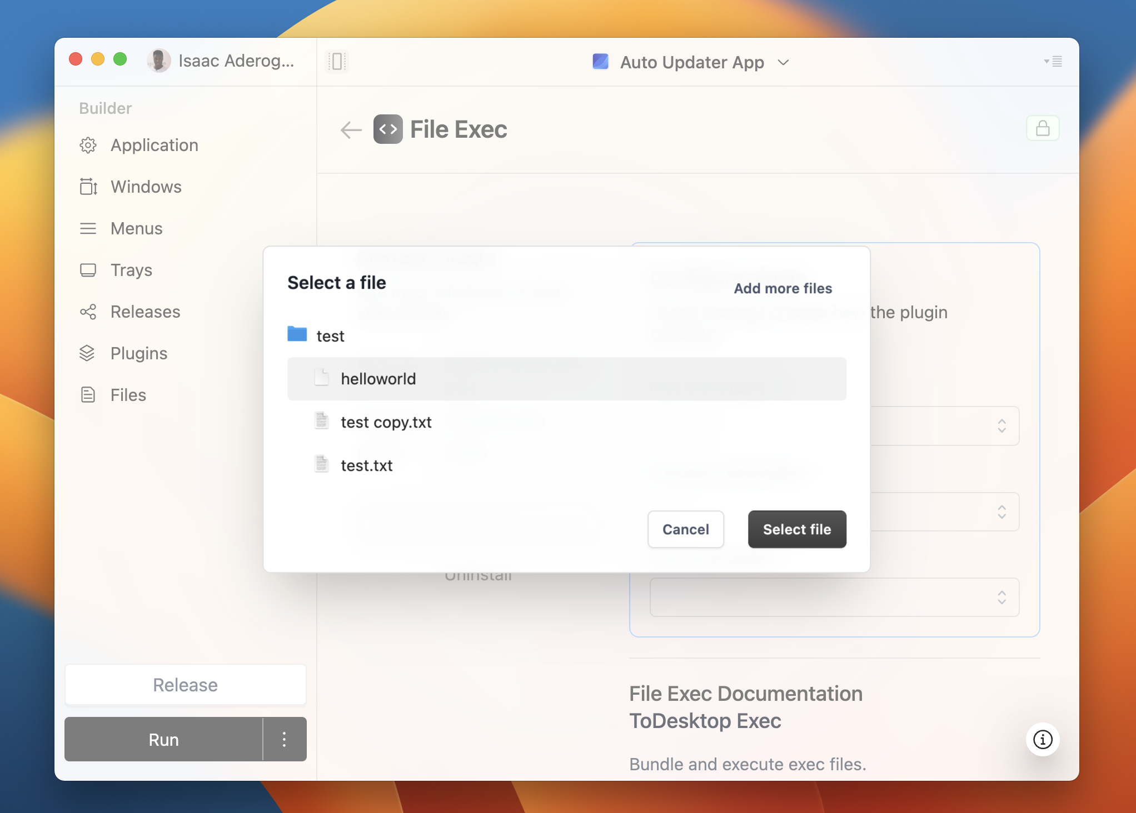
Task: Click the Select file button
Action: (797, 529)
